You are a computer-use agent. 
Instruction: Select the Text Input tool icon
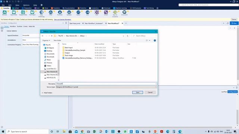[x=32, y=12]
